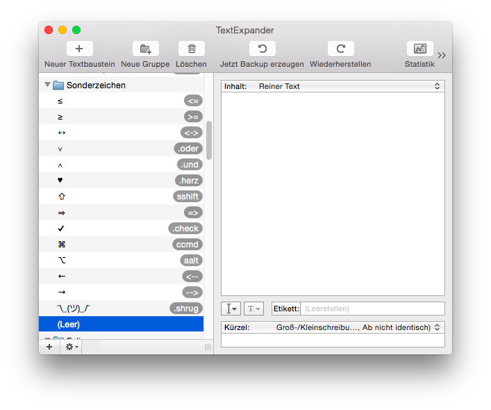Screen dimensions: 491x410
Task: Select the heart snippet .herz
Action: pos(122,181)
